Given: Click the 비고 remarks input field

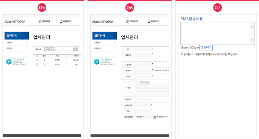Looking at the screenshot, I should 145,111.
